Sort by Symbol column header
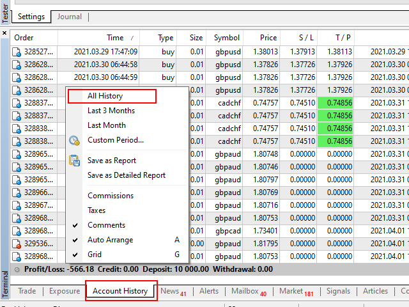The height and width of the screenshot is (307, 409). [224, 38]
